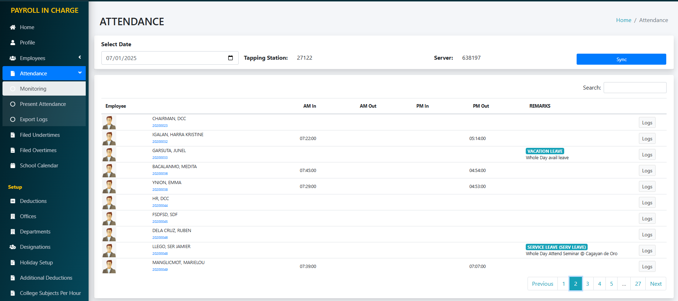Select the Present Attendance circle option
This screenshot has width=678, height=301.
click(x=13, y=104)
